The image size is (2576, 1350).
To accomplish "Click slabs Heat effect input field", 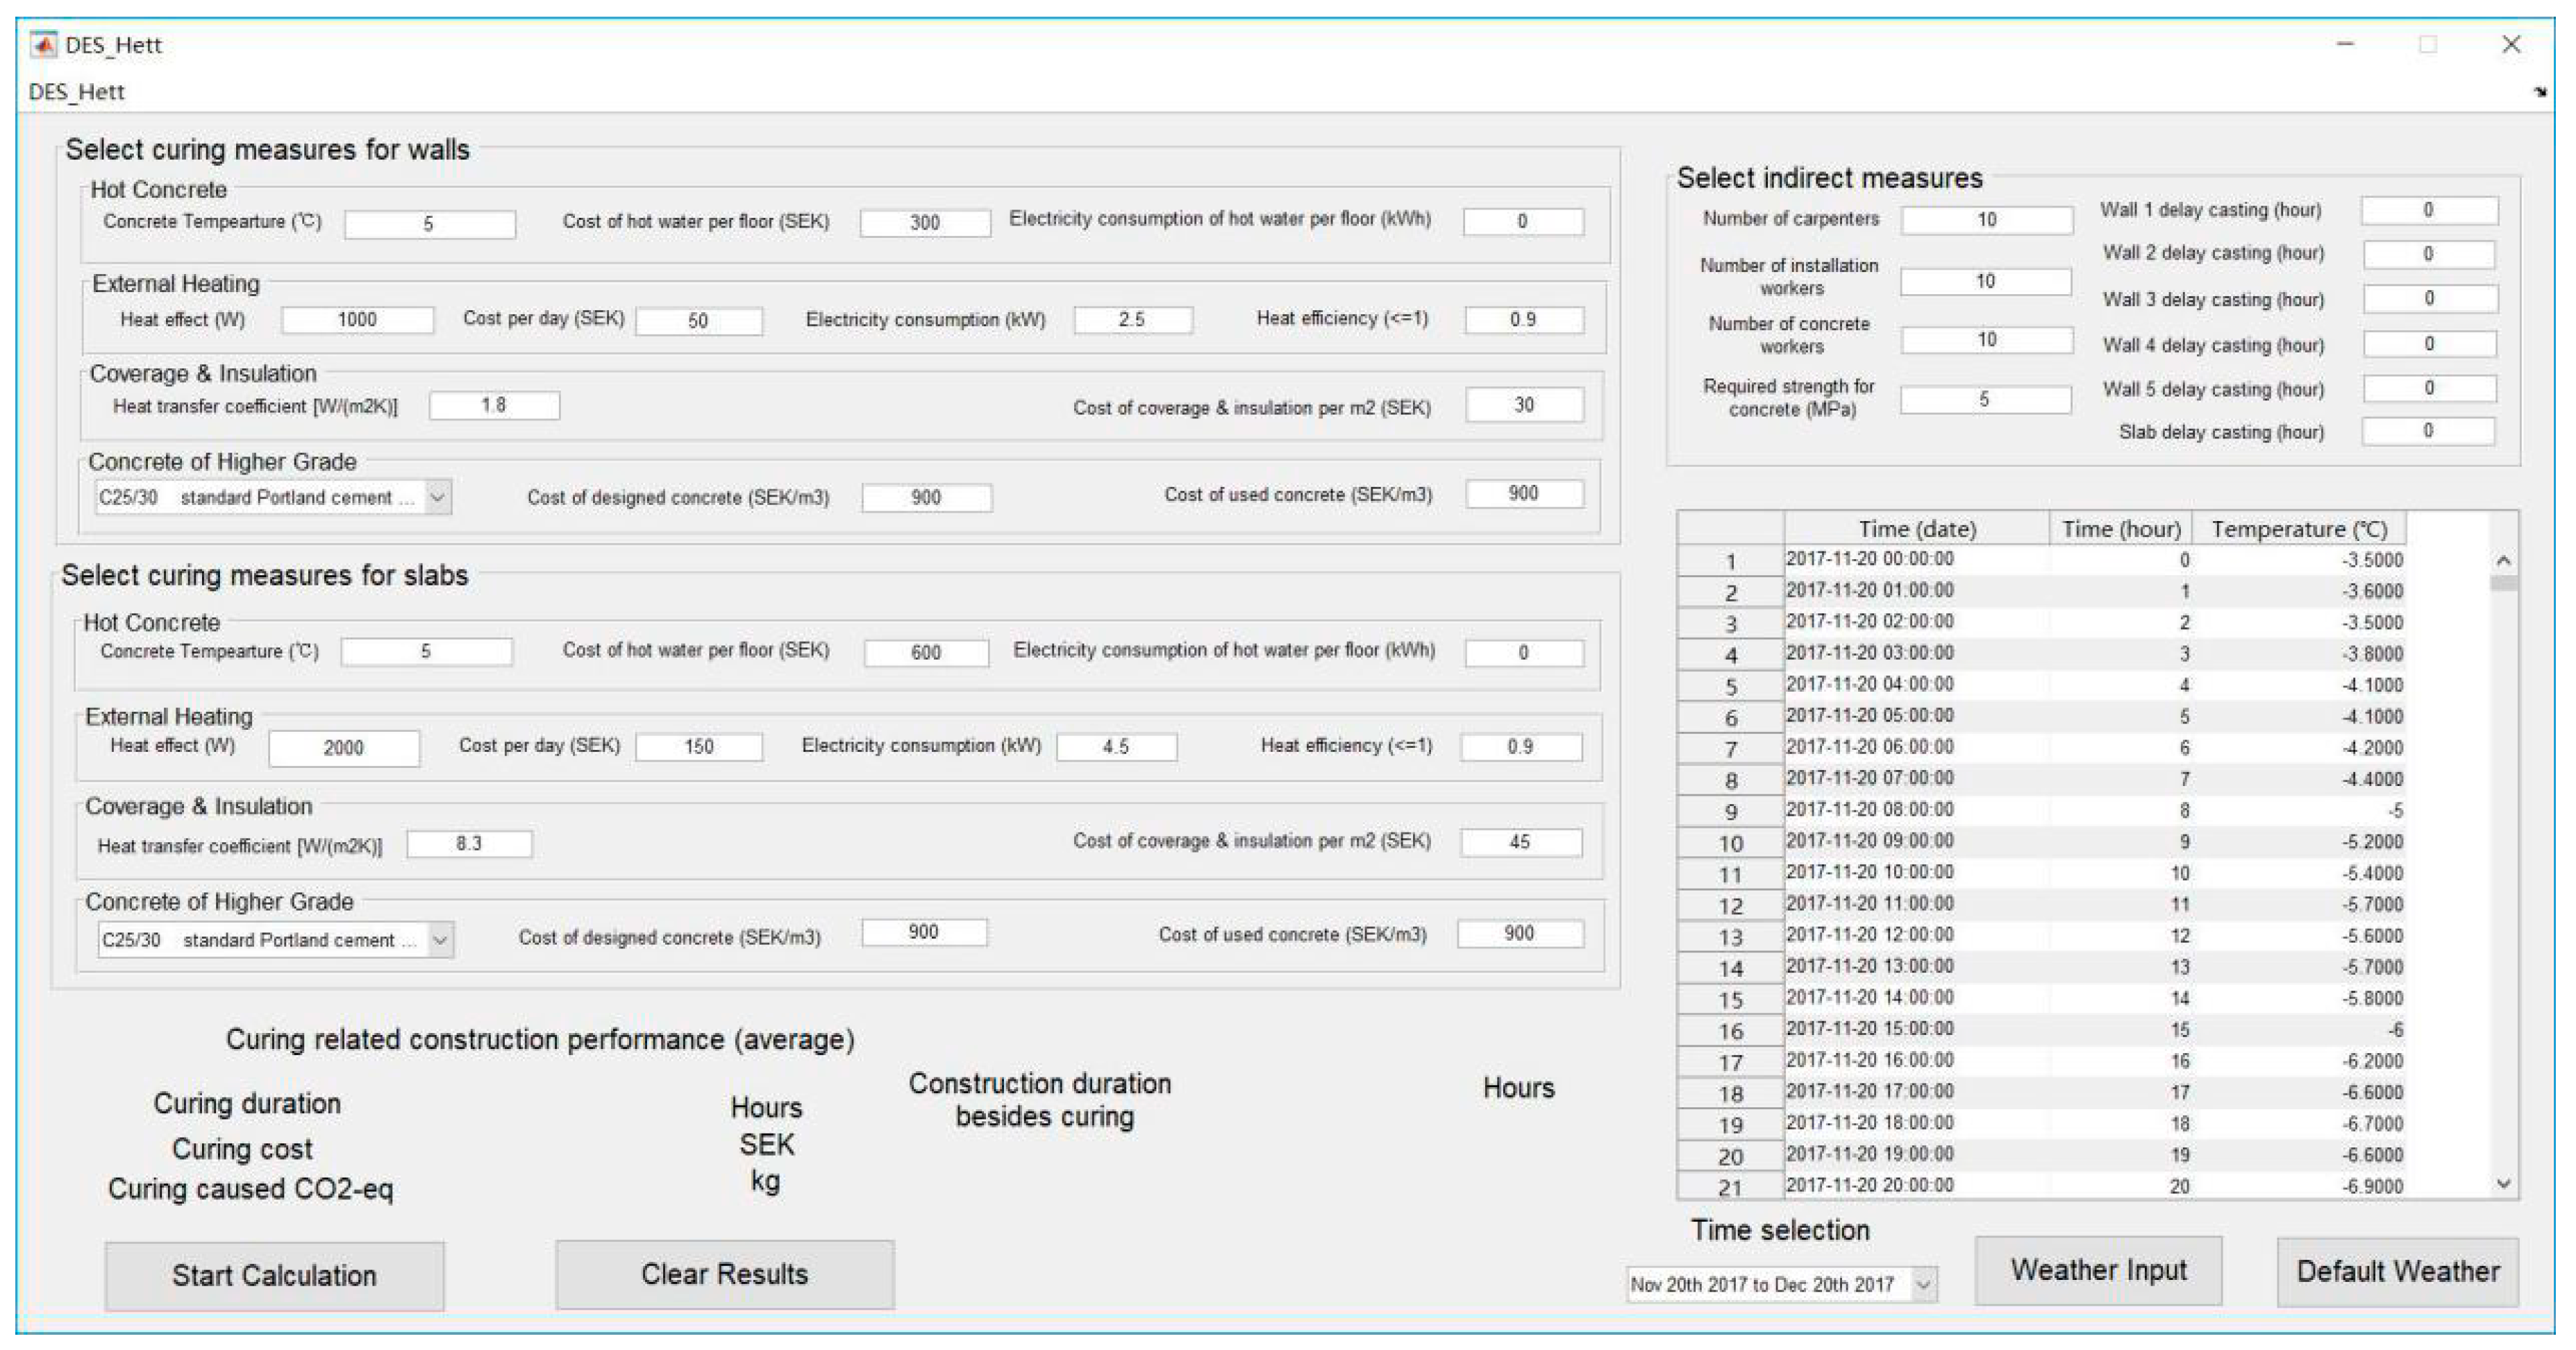I will pos(344,747).
